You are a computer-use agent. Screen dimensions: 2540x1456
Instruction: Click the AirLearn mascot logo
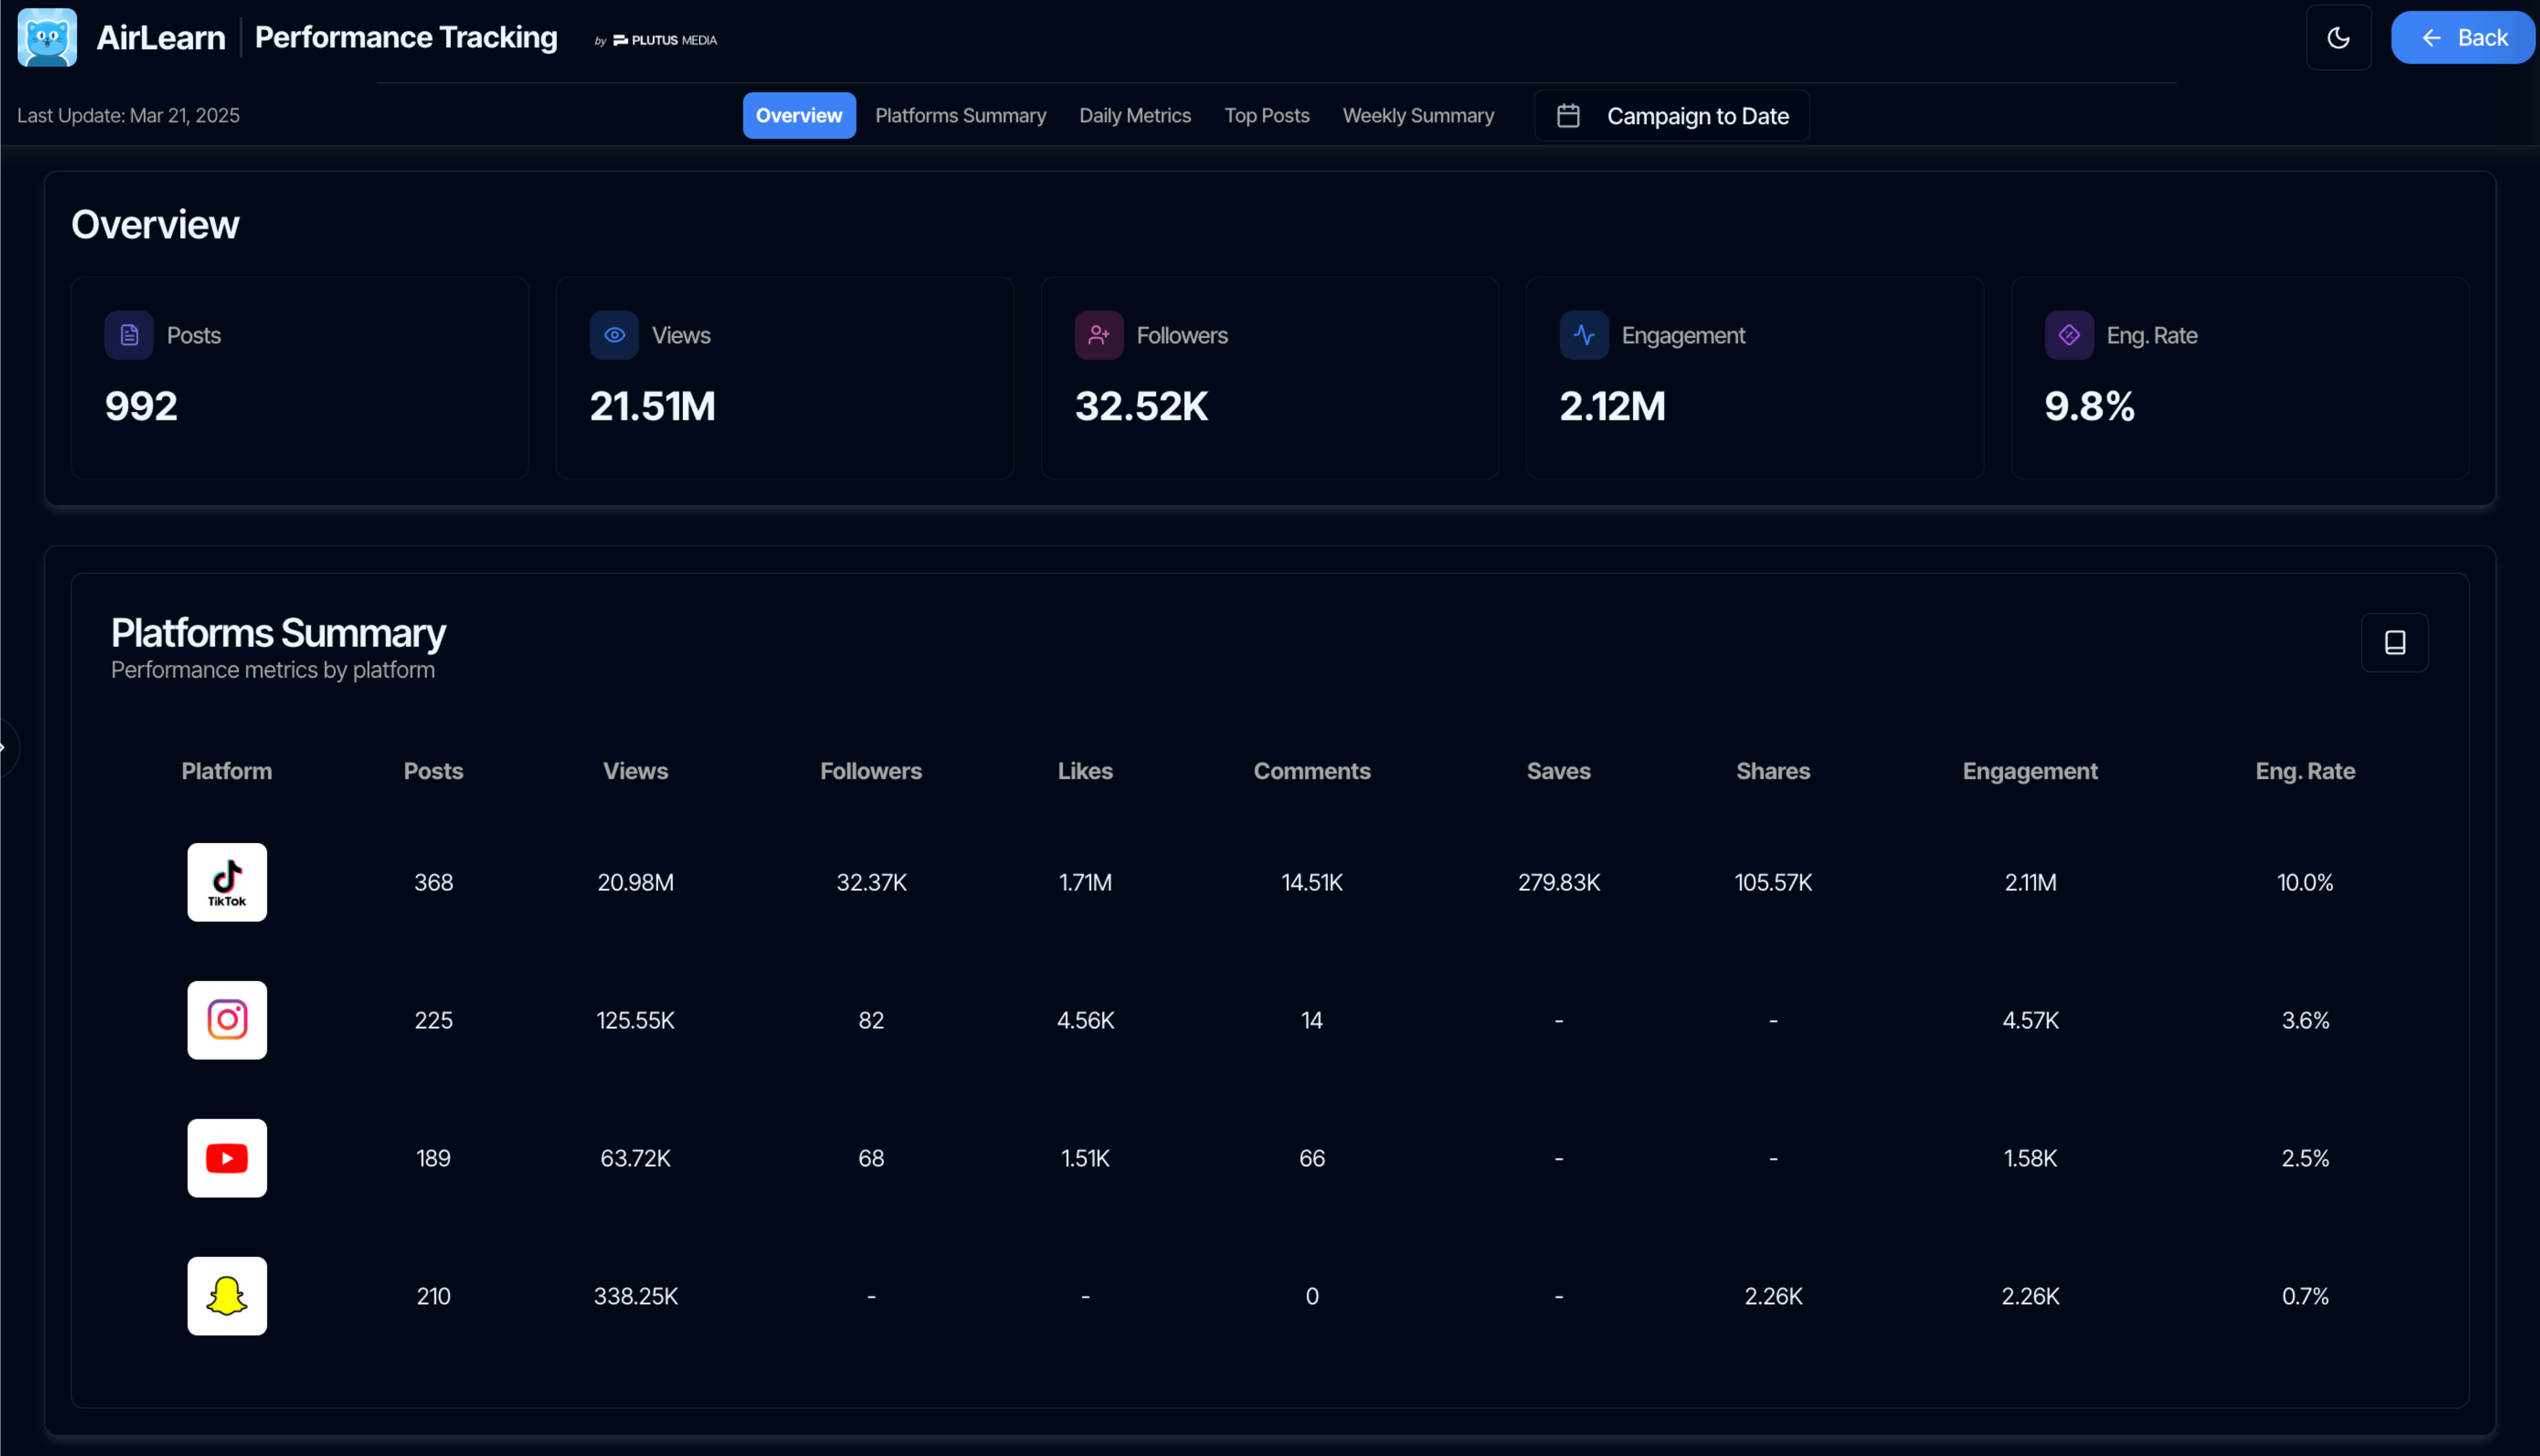click(x=46, y=37)
